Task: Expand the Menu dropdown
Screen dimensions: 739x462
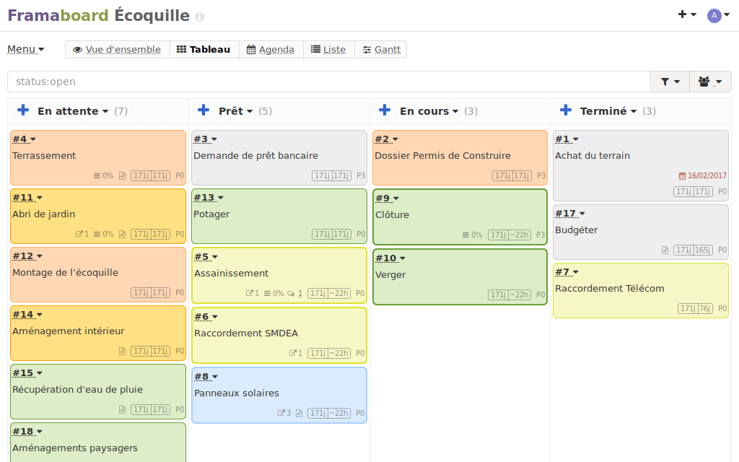Action: click(25, 49)
